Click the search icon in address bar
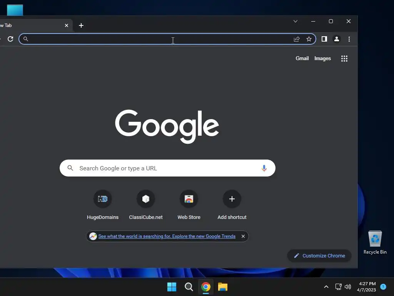Screen dimensions: 394x296 point(26,39)
